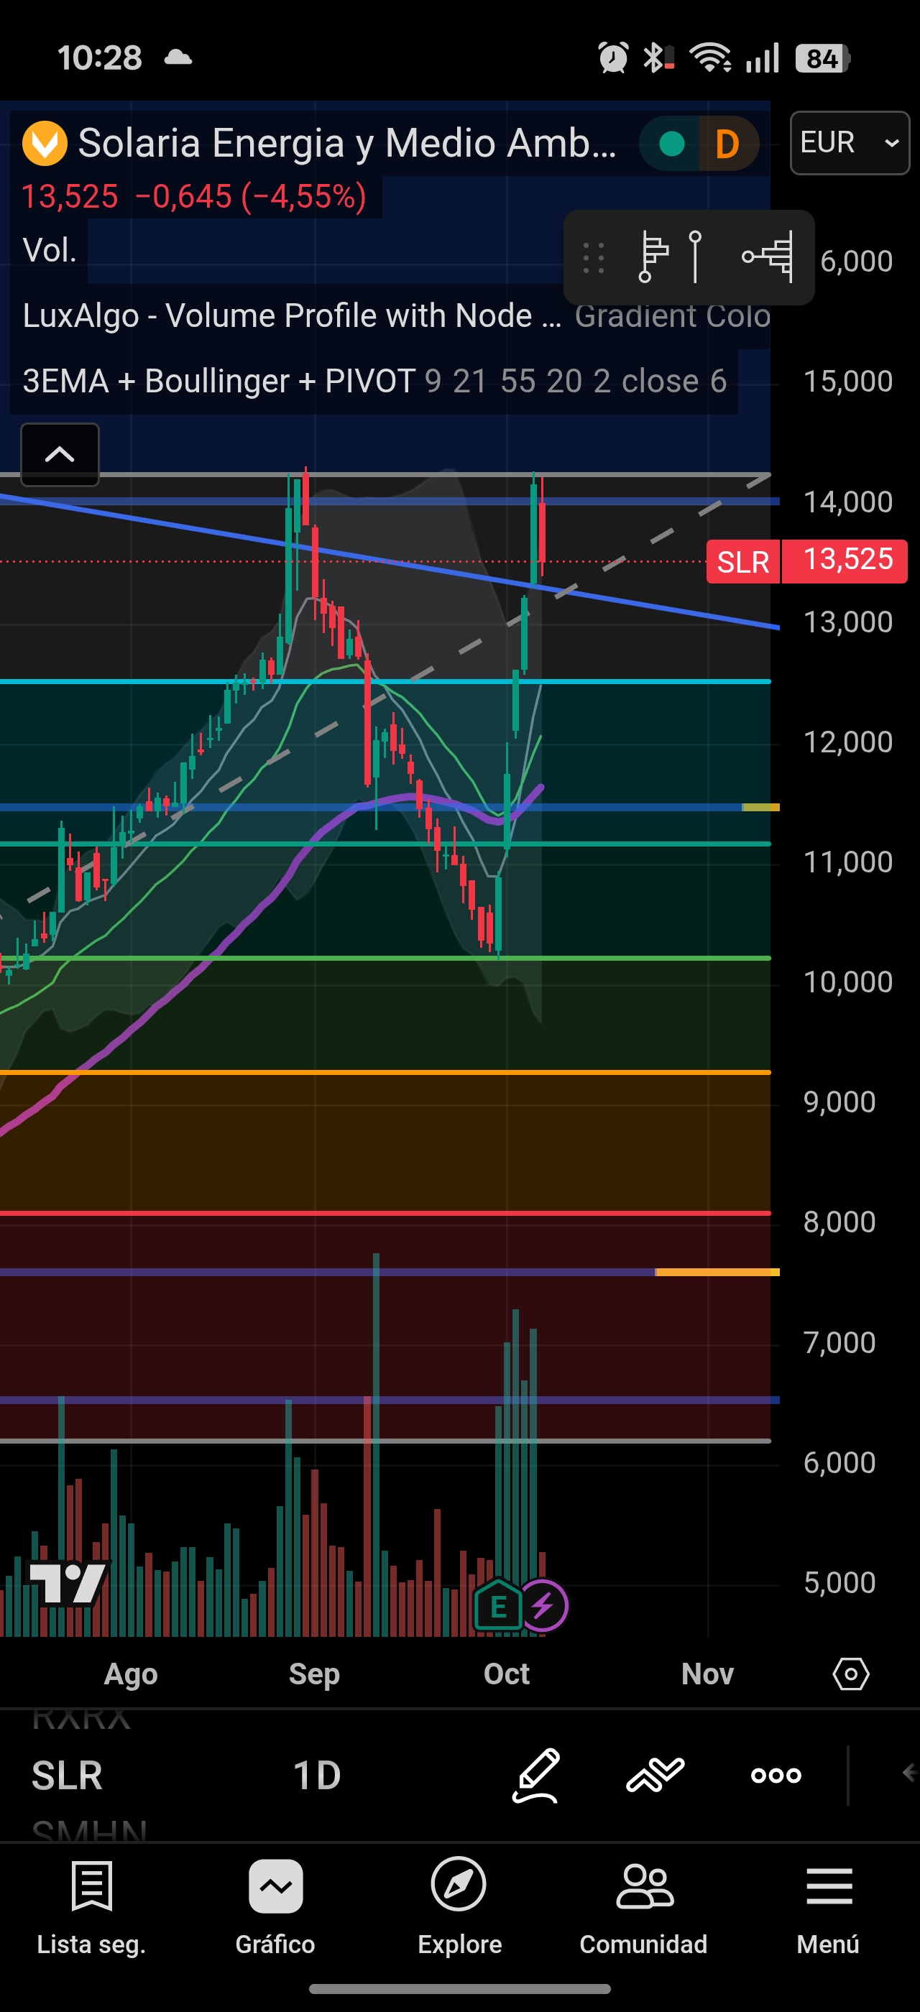Select the fixed range volume profile tool

(x=768, y=257)
